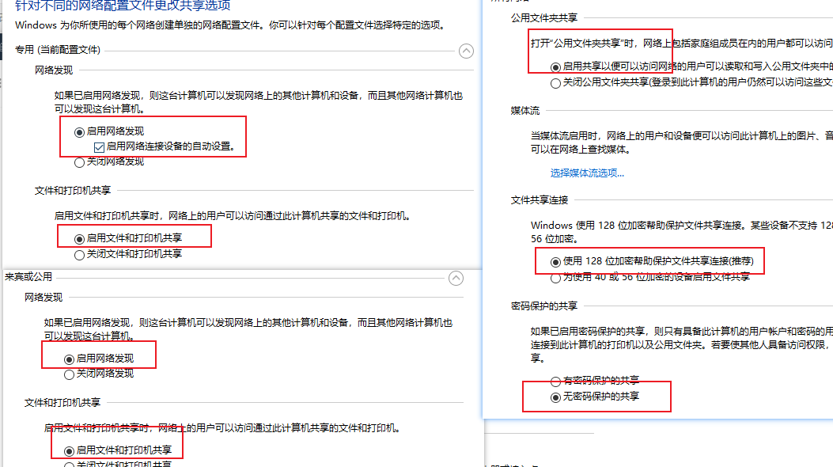
Task: Click the 密码保护的共享 heading
Action: click(x=544, y=306)
